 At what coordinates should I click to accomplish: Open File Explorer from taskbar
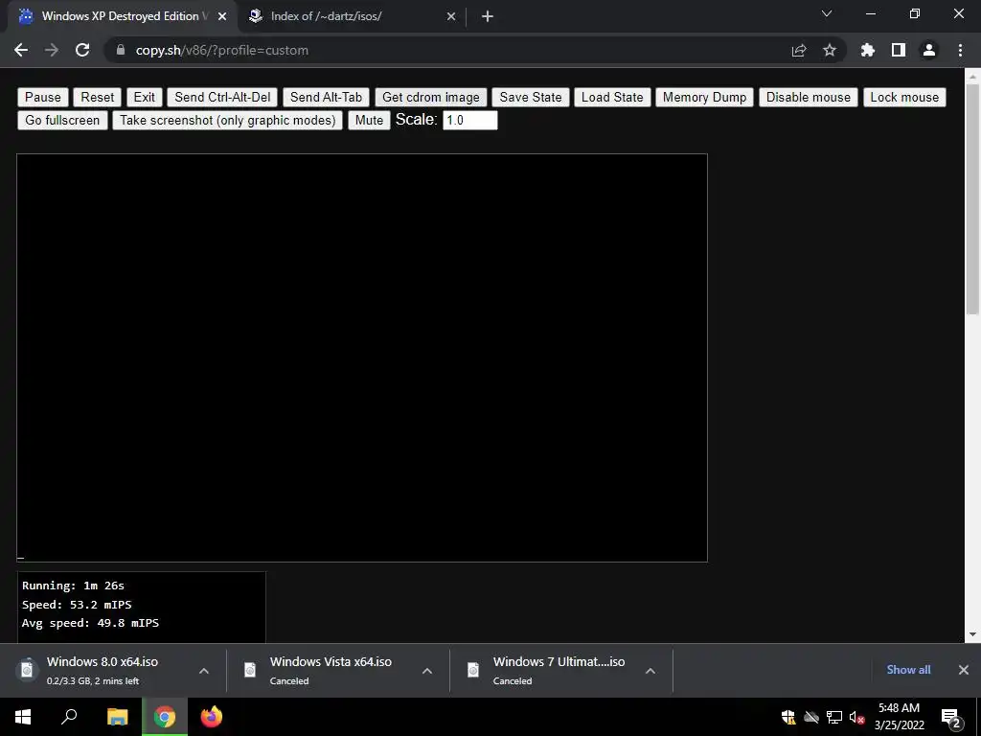click(117, 717)
